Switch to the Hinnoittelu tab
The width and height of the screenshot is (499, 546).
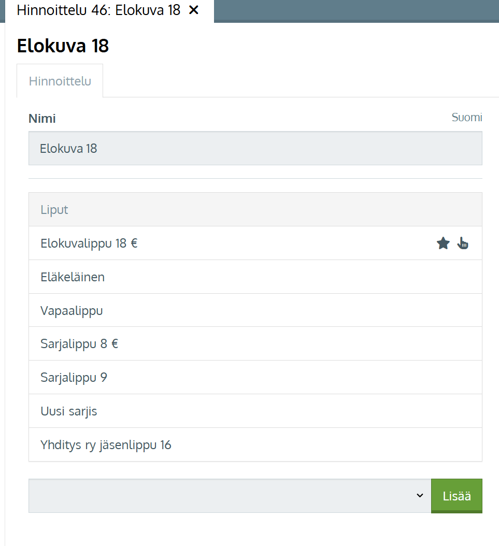point(60,81)
